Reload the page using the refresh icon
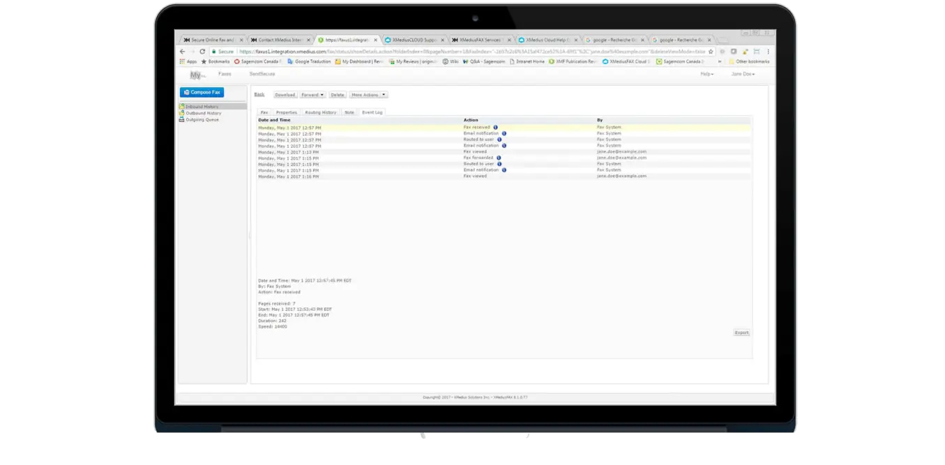Viewport: 945px width, 465px height. [201, 51]
